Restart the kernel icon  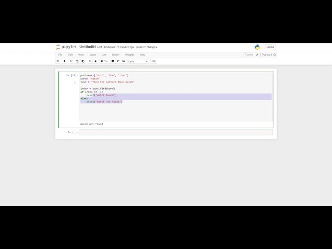point(118,61)
